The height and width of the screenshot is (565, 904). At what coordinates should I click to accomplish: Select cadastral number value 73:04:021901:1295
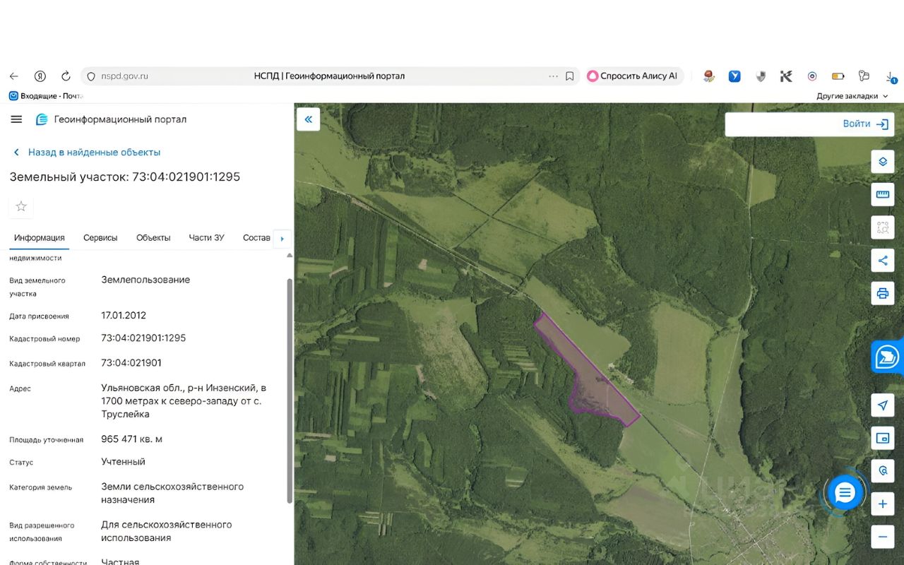143,338
